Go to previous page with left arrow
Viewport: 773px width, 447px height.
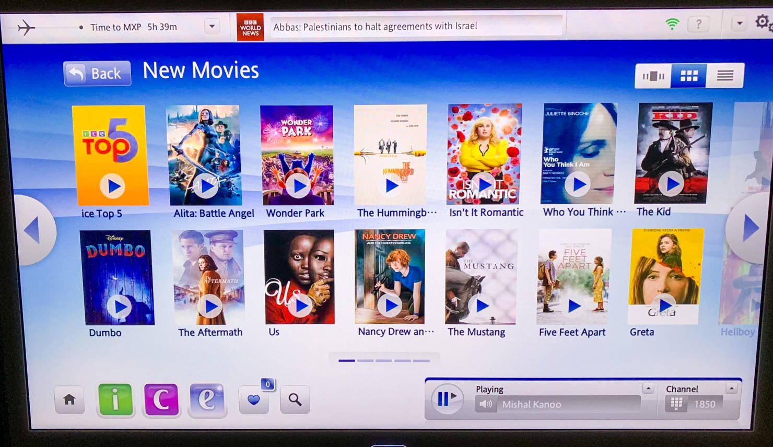[x=33, y=230]
